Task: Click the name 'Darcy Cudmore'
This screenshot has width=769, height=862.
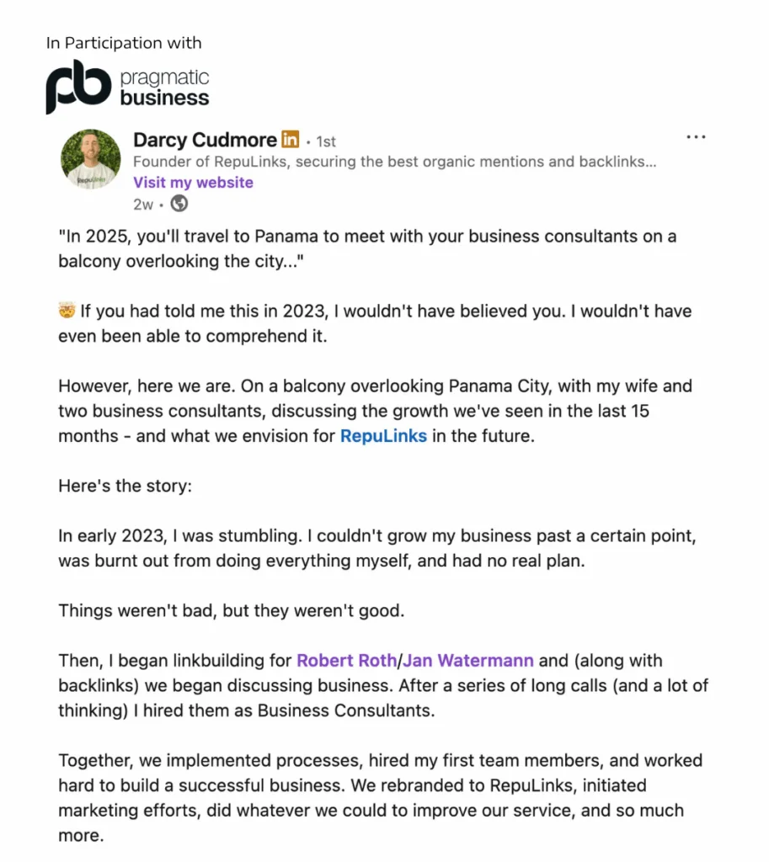Action: click(204, 139)
